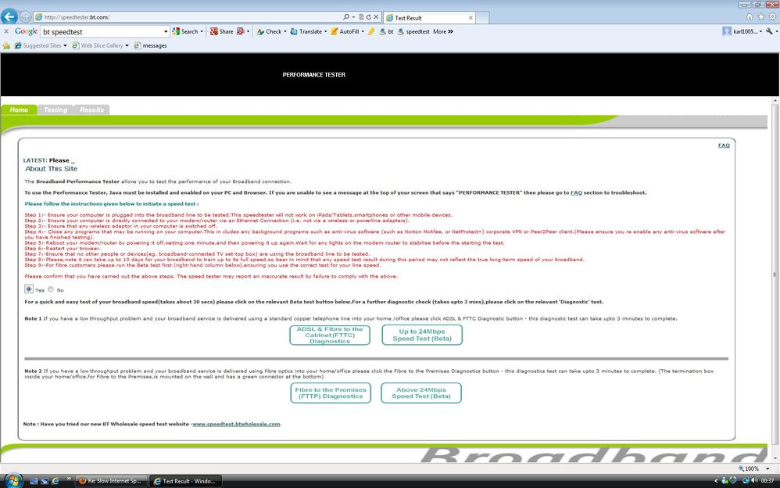Expand the AutoFill dropdown arrow

tap(363, 31)
